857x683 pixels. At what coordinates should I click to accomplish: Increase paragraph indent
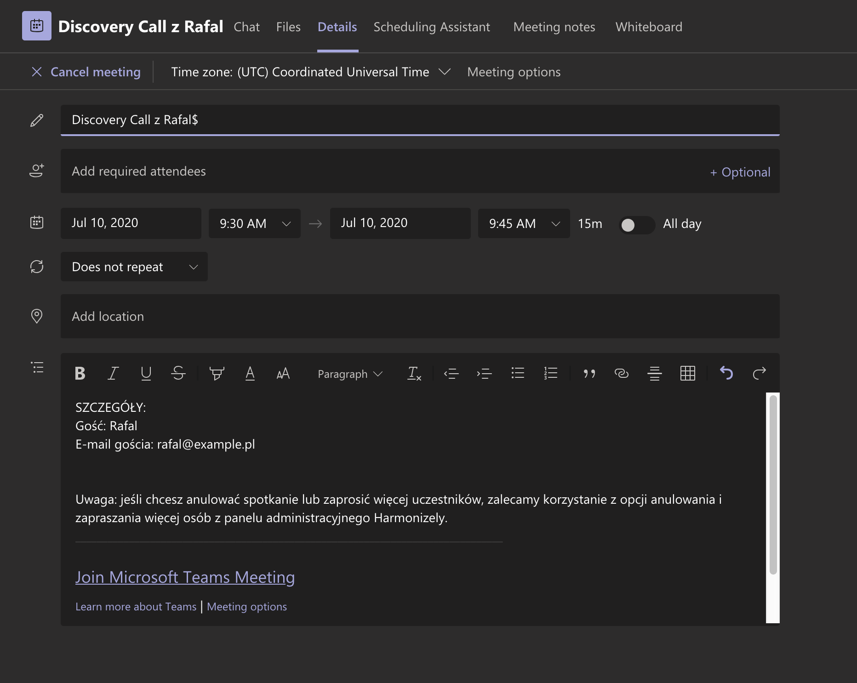485,374
